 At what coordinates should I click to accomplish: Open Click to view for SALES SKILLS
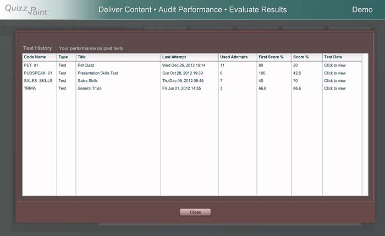pos(334,81)
